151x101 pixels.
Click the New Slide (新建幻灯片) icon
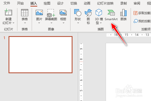click(8, 12)
